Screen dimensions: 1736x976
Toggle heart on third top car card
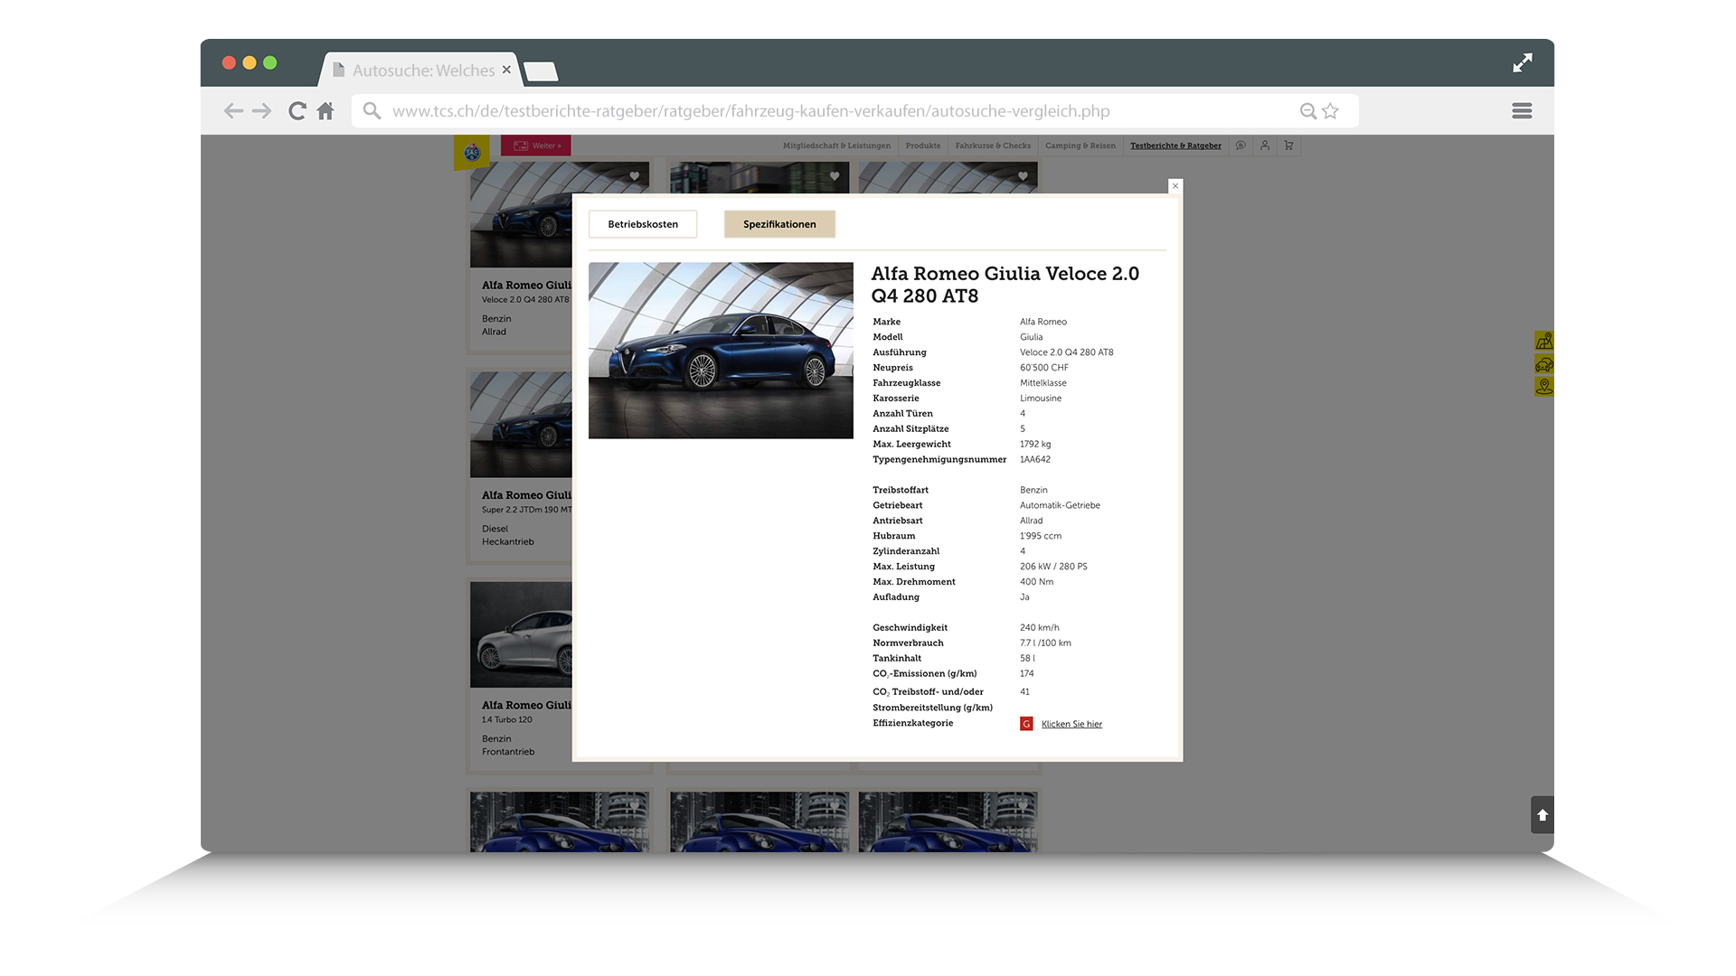(1023, 176)
